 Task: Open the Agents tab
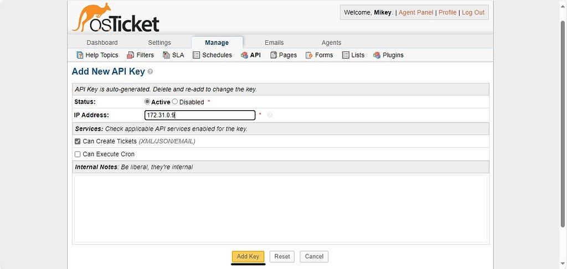click(331, 43)
